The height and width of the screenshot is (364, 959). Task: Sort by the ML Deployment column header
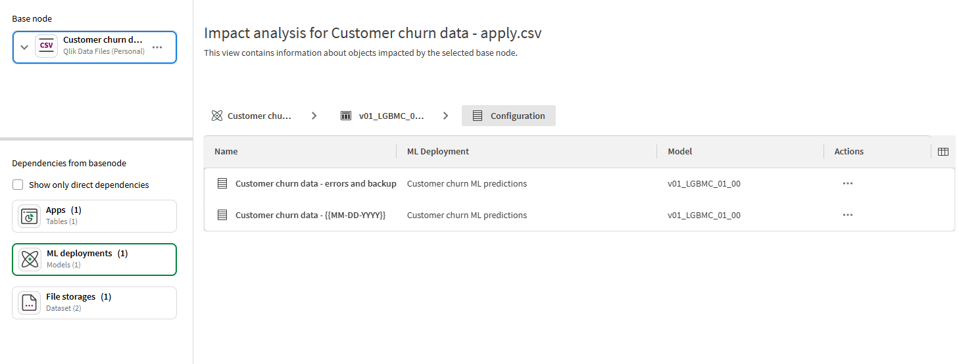[438, 152]
